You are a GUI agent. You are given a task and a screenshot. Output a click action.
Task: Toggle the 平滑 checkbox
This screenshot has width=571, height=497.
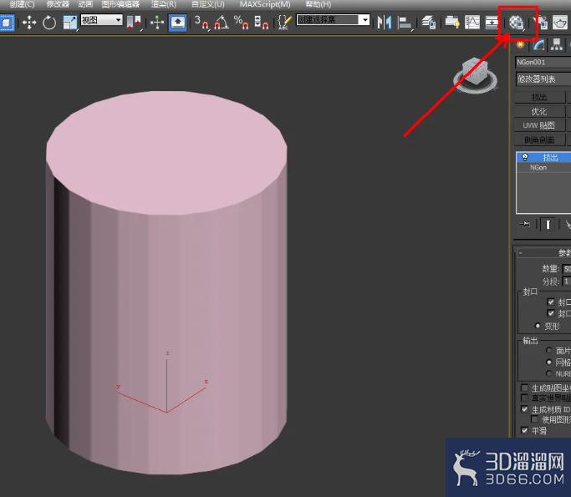pos(524,430)
